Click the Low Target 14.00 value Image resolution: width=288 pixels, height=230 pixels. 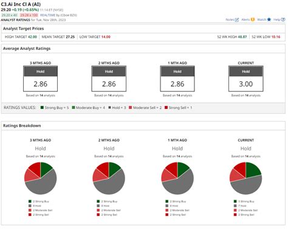pos(106,37)
